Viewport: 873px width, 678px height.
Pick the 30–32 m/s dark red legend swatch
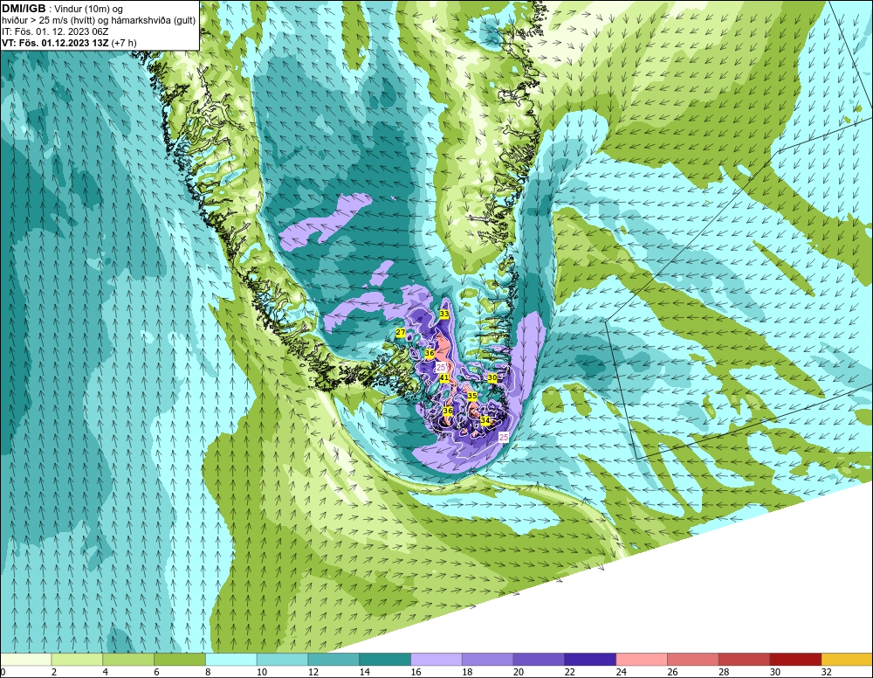(795, 660)
